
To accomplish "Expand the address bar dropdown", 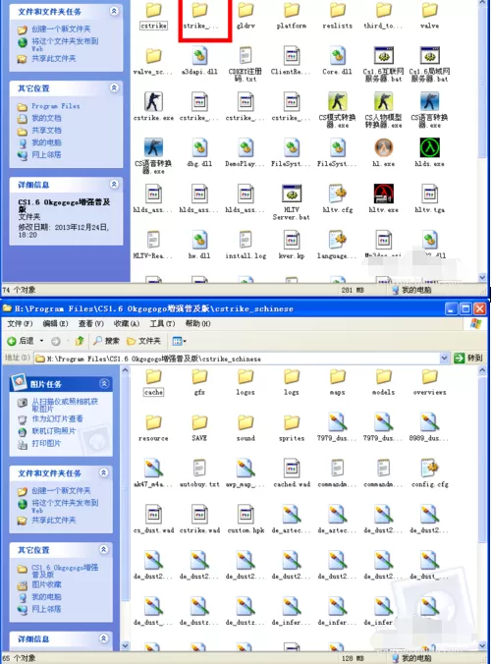I will coord(444,359).
